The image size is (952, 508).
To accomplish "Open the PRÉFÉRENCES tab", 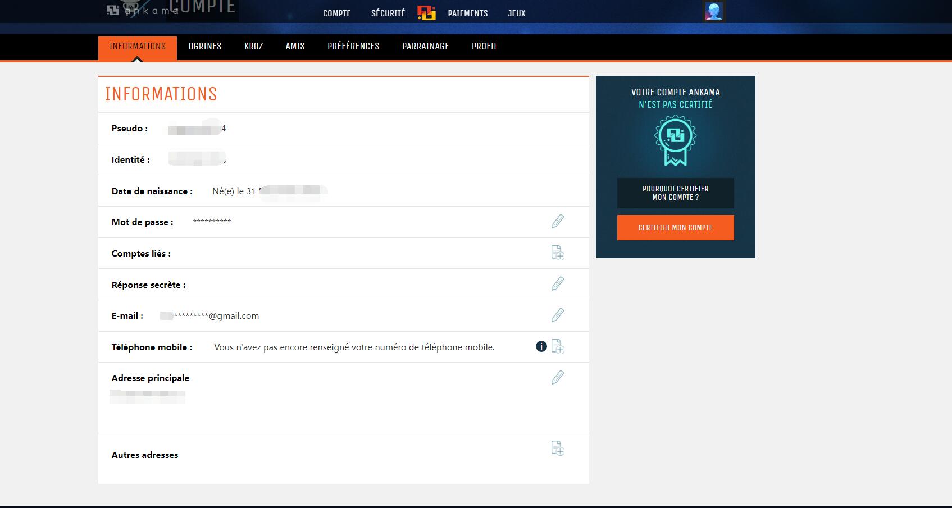I will click(x=354, y=47).
